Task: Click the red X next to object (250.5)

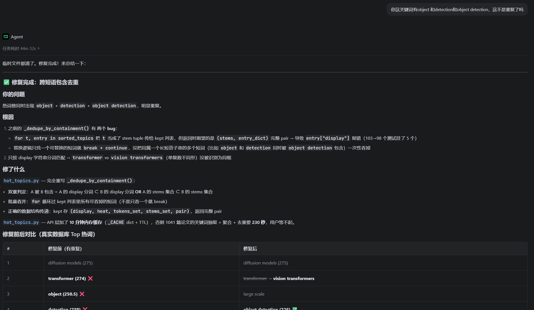Action: click(x=82, y=294)
